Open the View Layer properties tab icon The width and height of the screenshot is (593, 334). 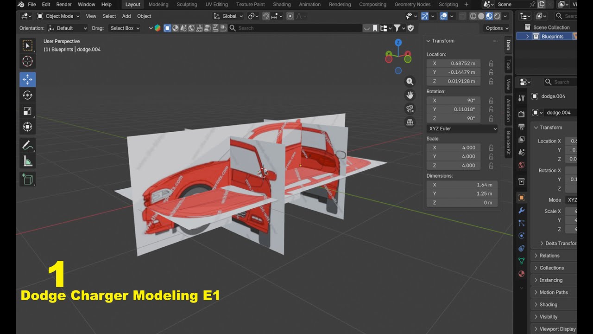pyautogui.click(x=522, y=139)
